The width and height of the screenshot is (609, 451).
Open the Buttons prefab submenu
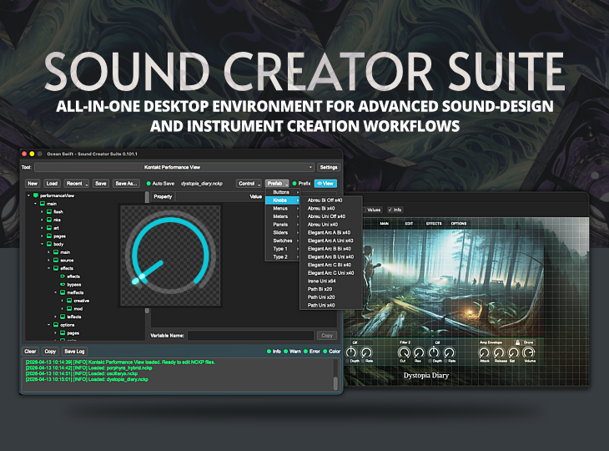pyautogui.click(x=282, y=192)
